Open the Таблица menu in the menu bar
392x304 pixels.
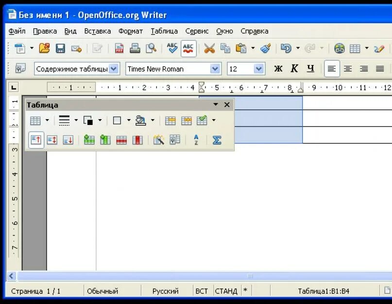point(164,31)
